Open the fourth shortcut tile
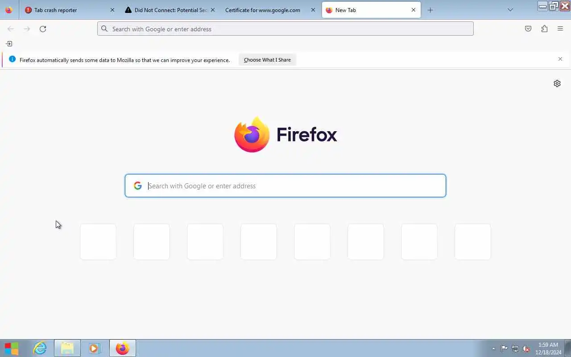This screenshot has height=357, width=571. (259, 242)
